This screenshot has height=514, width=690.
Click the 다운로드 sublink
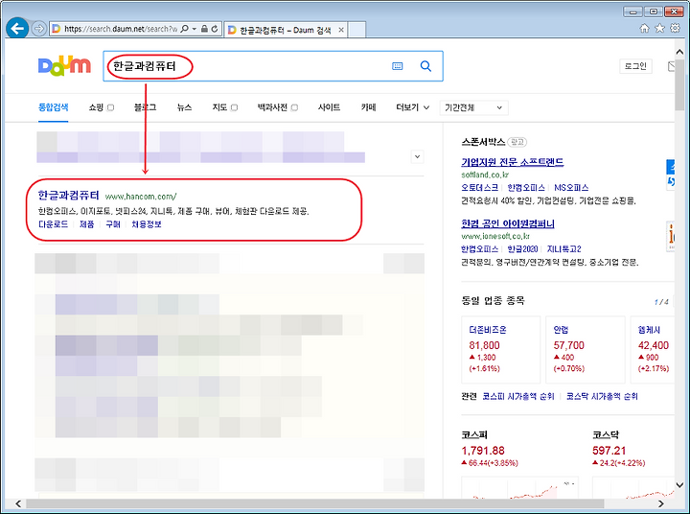click(54, 224)
